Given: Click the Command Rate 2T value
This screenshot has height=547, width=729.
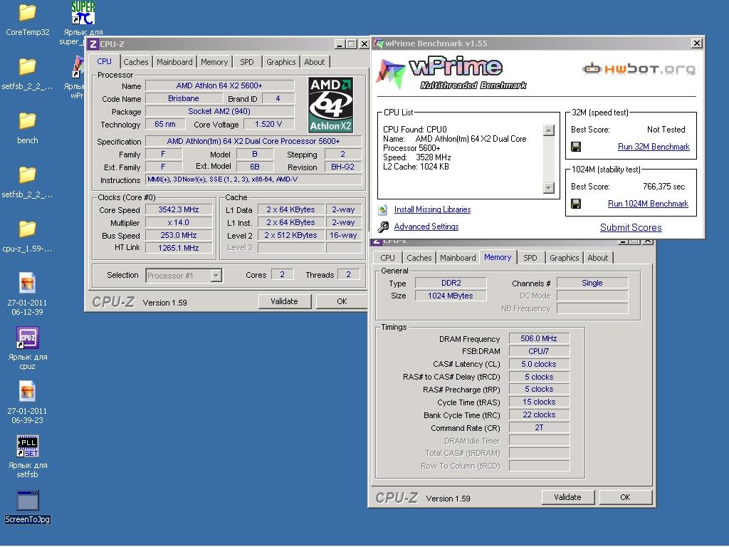Looking at the screenshot, I should pos(539,427).
